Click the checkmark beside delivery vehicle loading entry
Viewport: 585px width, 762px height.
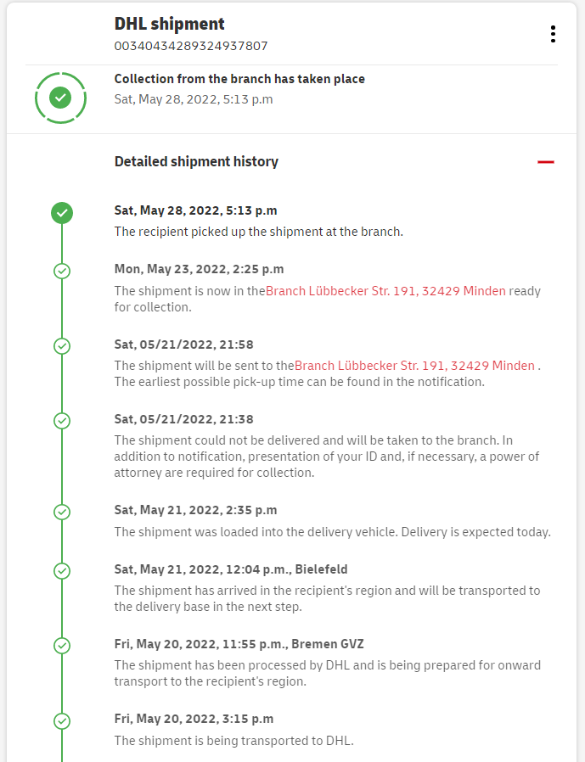(x=61, y=512)
